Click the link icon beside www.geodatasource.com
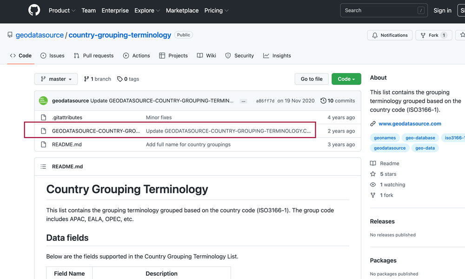 click(373, 124)
